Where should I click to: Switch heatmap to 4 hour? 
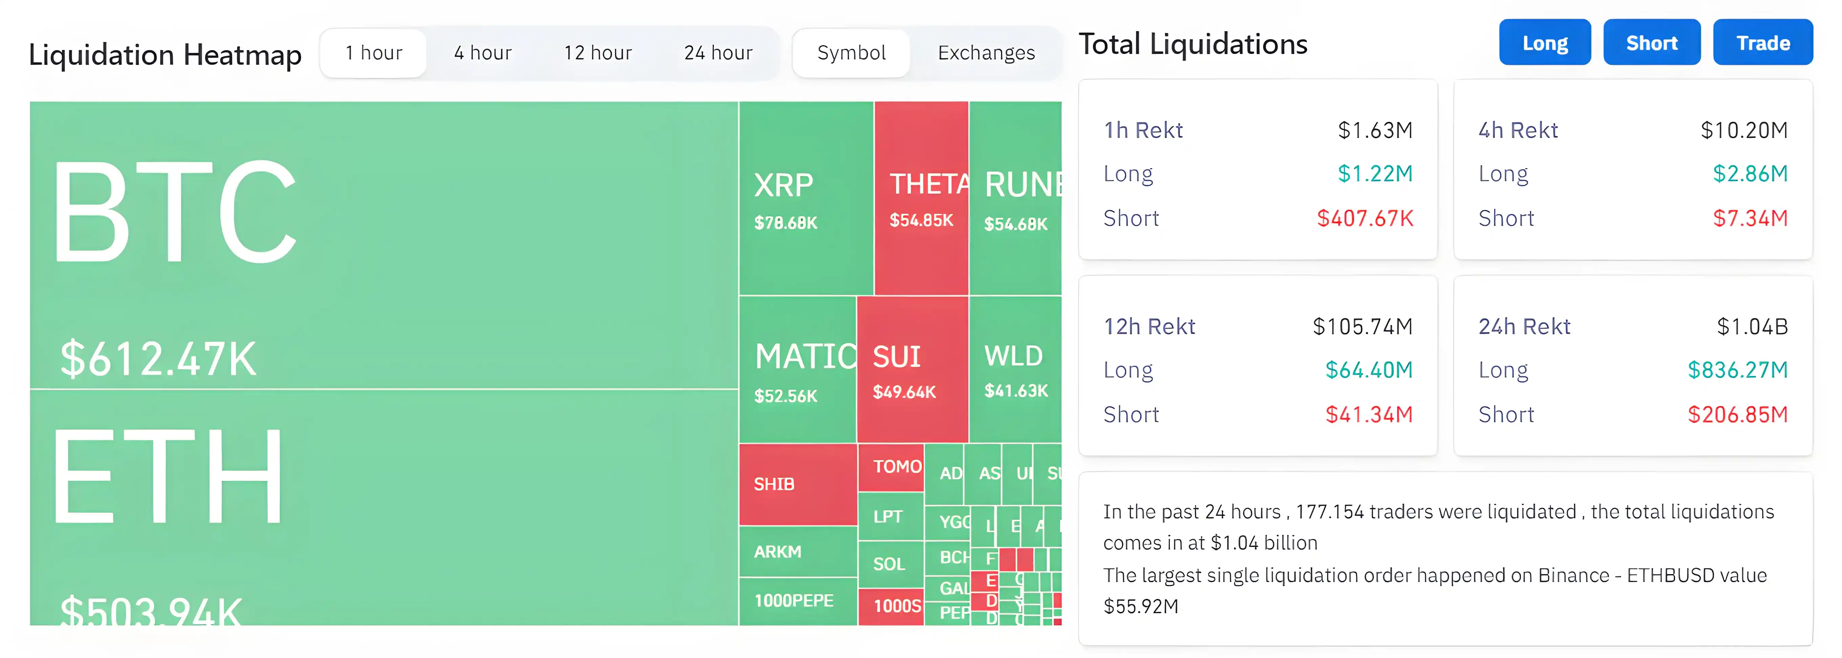(483, 53)
